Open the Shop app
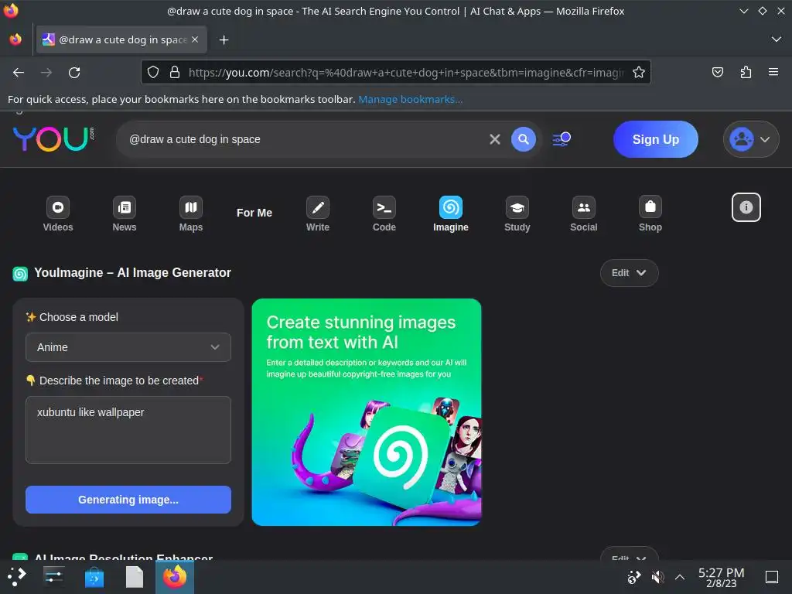 tap(650, 213)
